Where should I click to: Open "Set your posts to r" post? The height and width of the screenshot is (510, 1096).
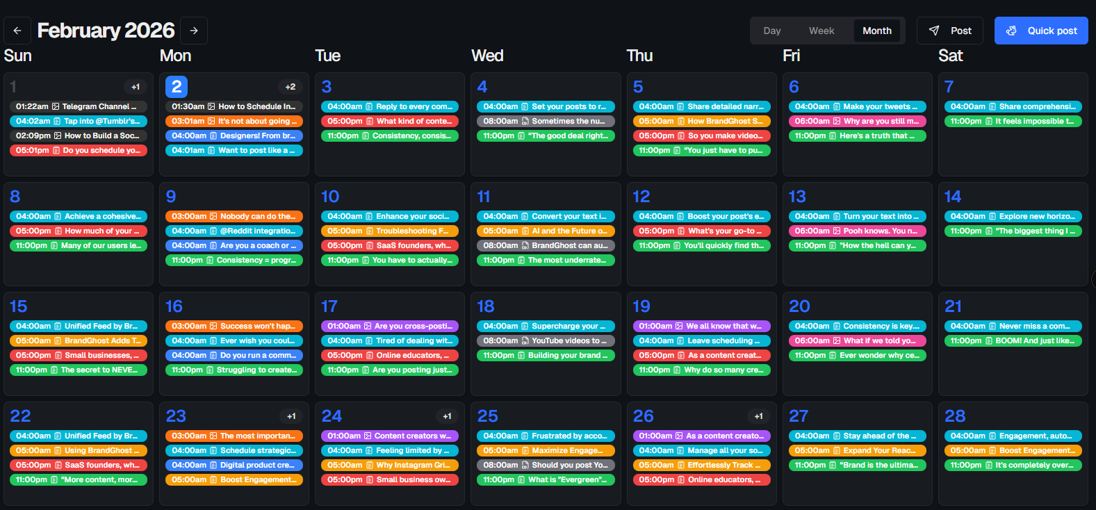(x=546, y=106)
